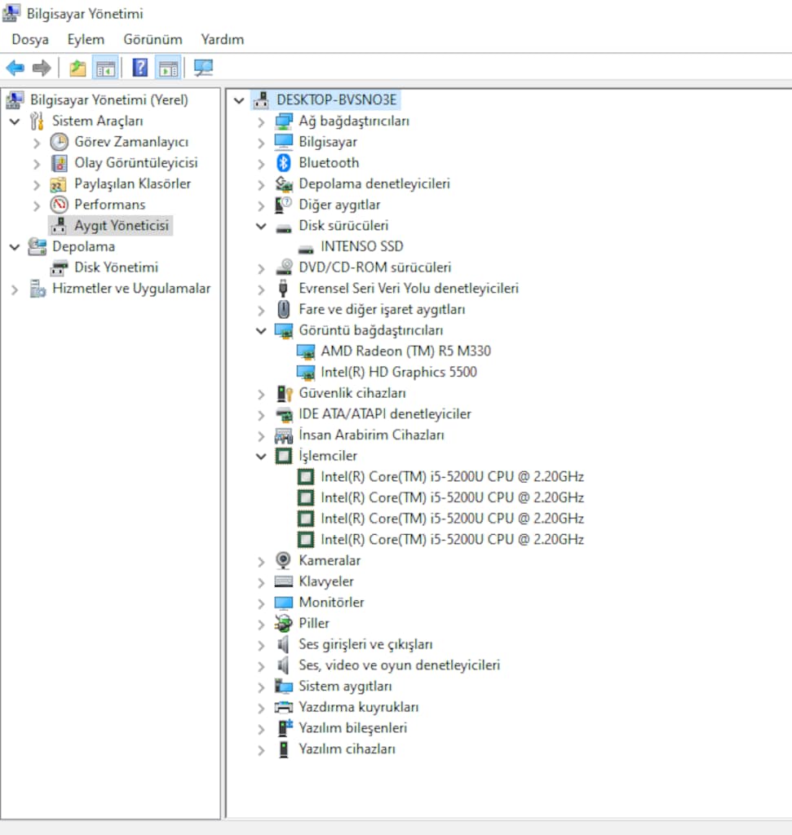The image size is (792, 835).
Task: Select Aygıt Yöneticisi in the left tree
Action: (122, 226)
